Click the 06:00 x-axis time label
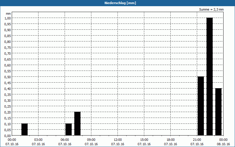Viewport: 235px width, 147px height. (x=65, y=140)
